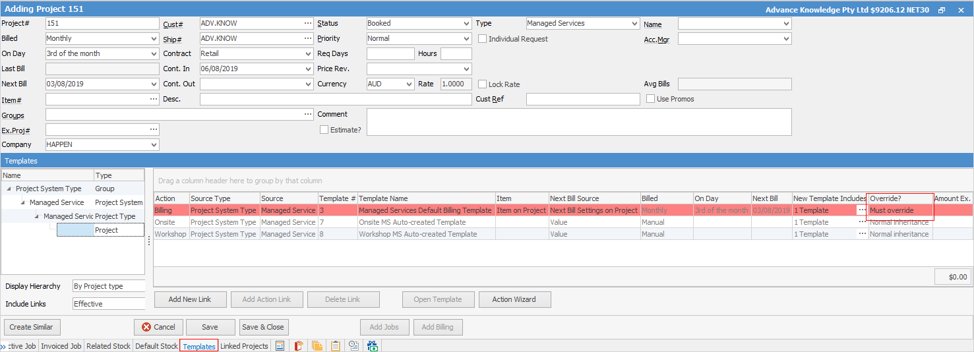Switch to the Linked Projects tab

[244, 346]
